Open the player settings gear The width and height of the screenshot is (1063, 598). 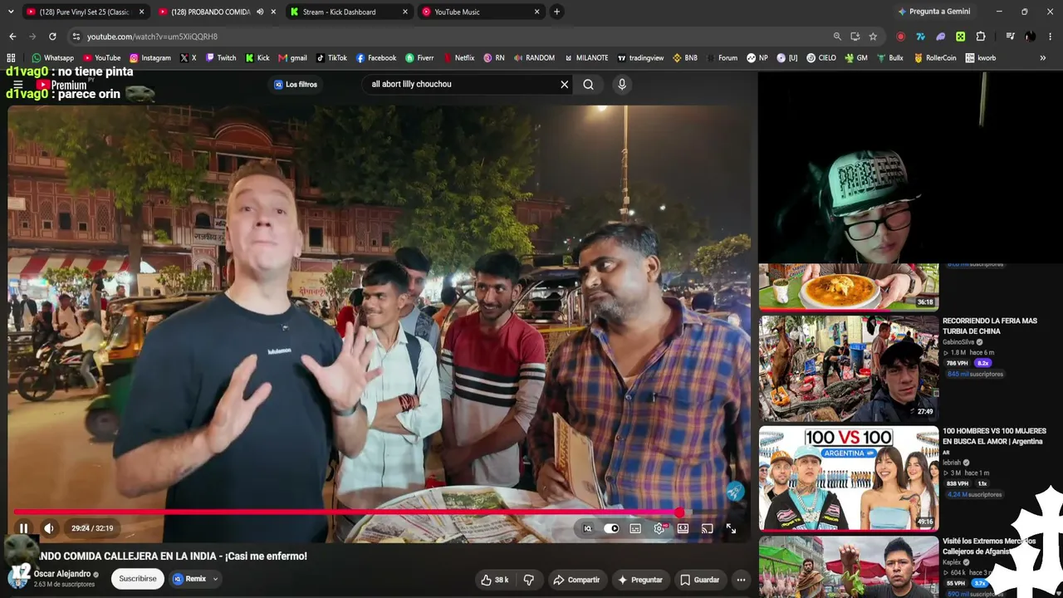pyautogui.click(x=659, y=528)
